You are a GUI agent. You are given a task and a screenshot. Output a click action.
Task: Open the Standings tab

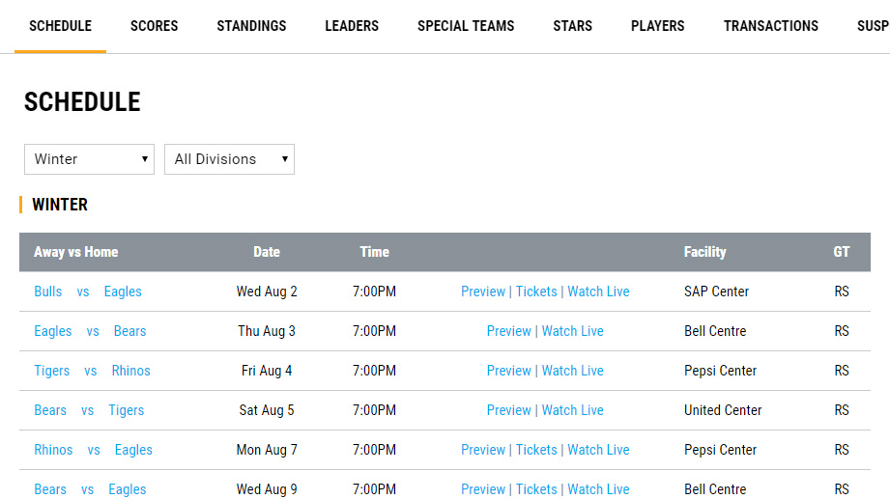(x=251, y=26)
